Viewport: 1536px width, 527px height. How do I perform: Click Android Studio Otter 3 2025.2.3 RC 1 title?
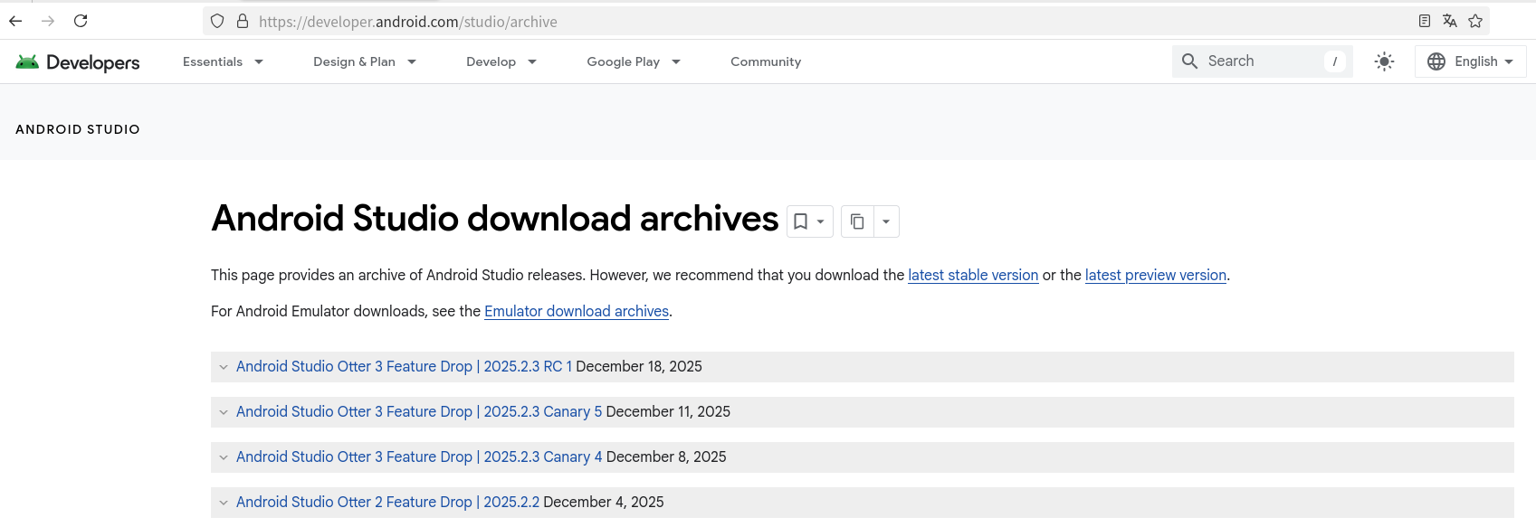coord(404,366)
